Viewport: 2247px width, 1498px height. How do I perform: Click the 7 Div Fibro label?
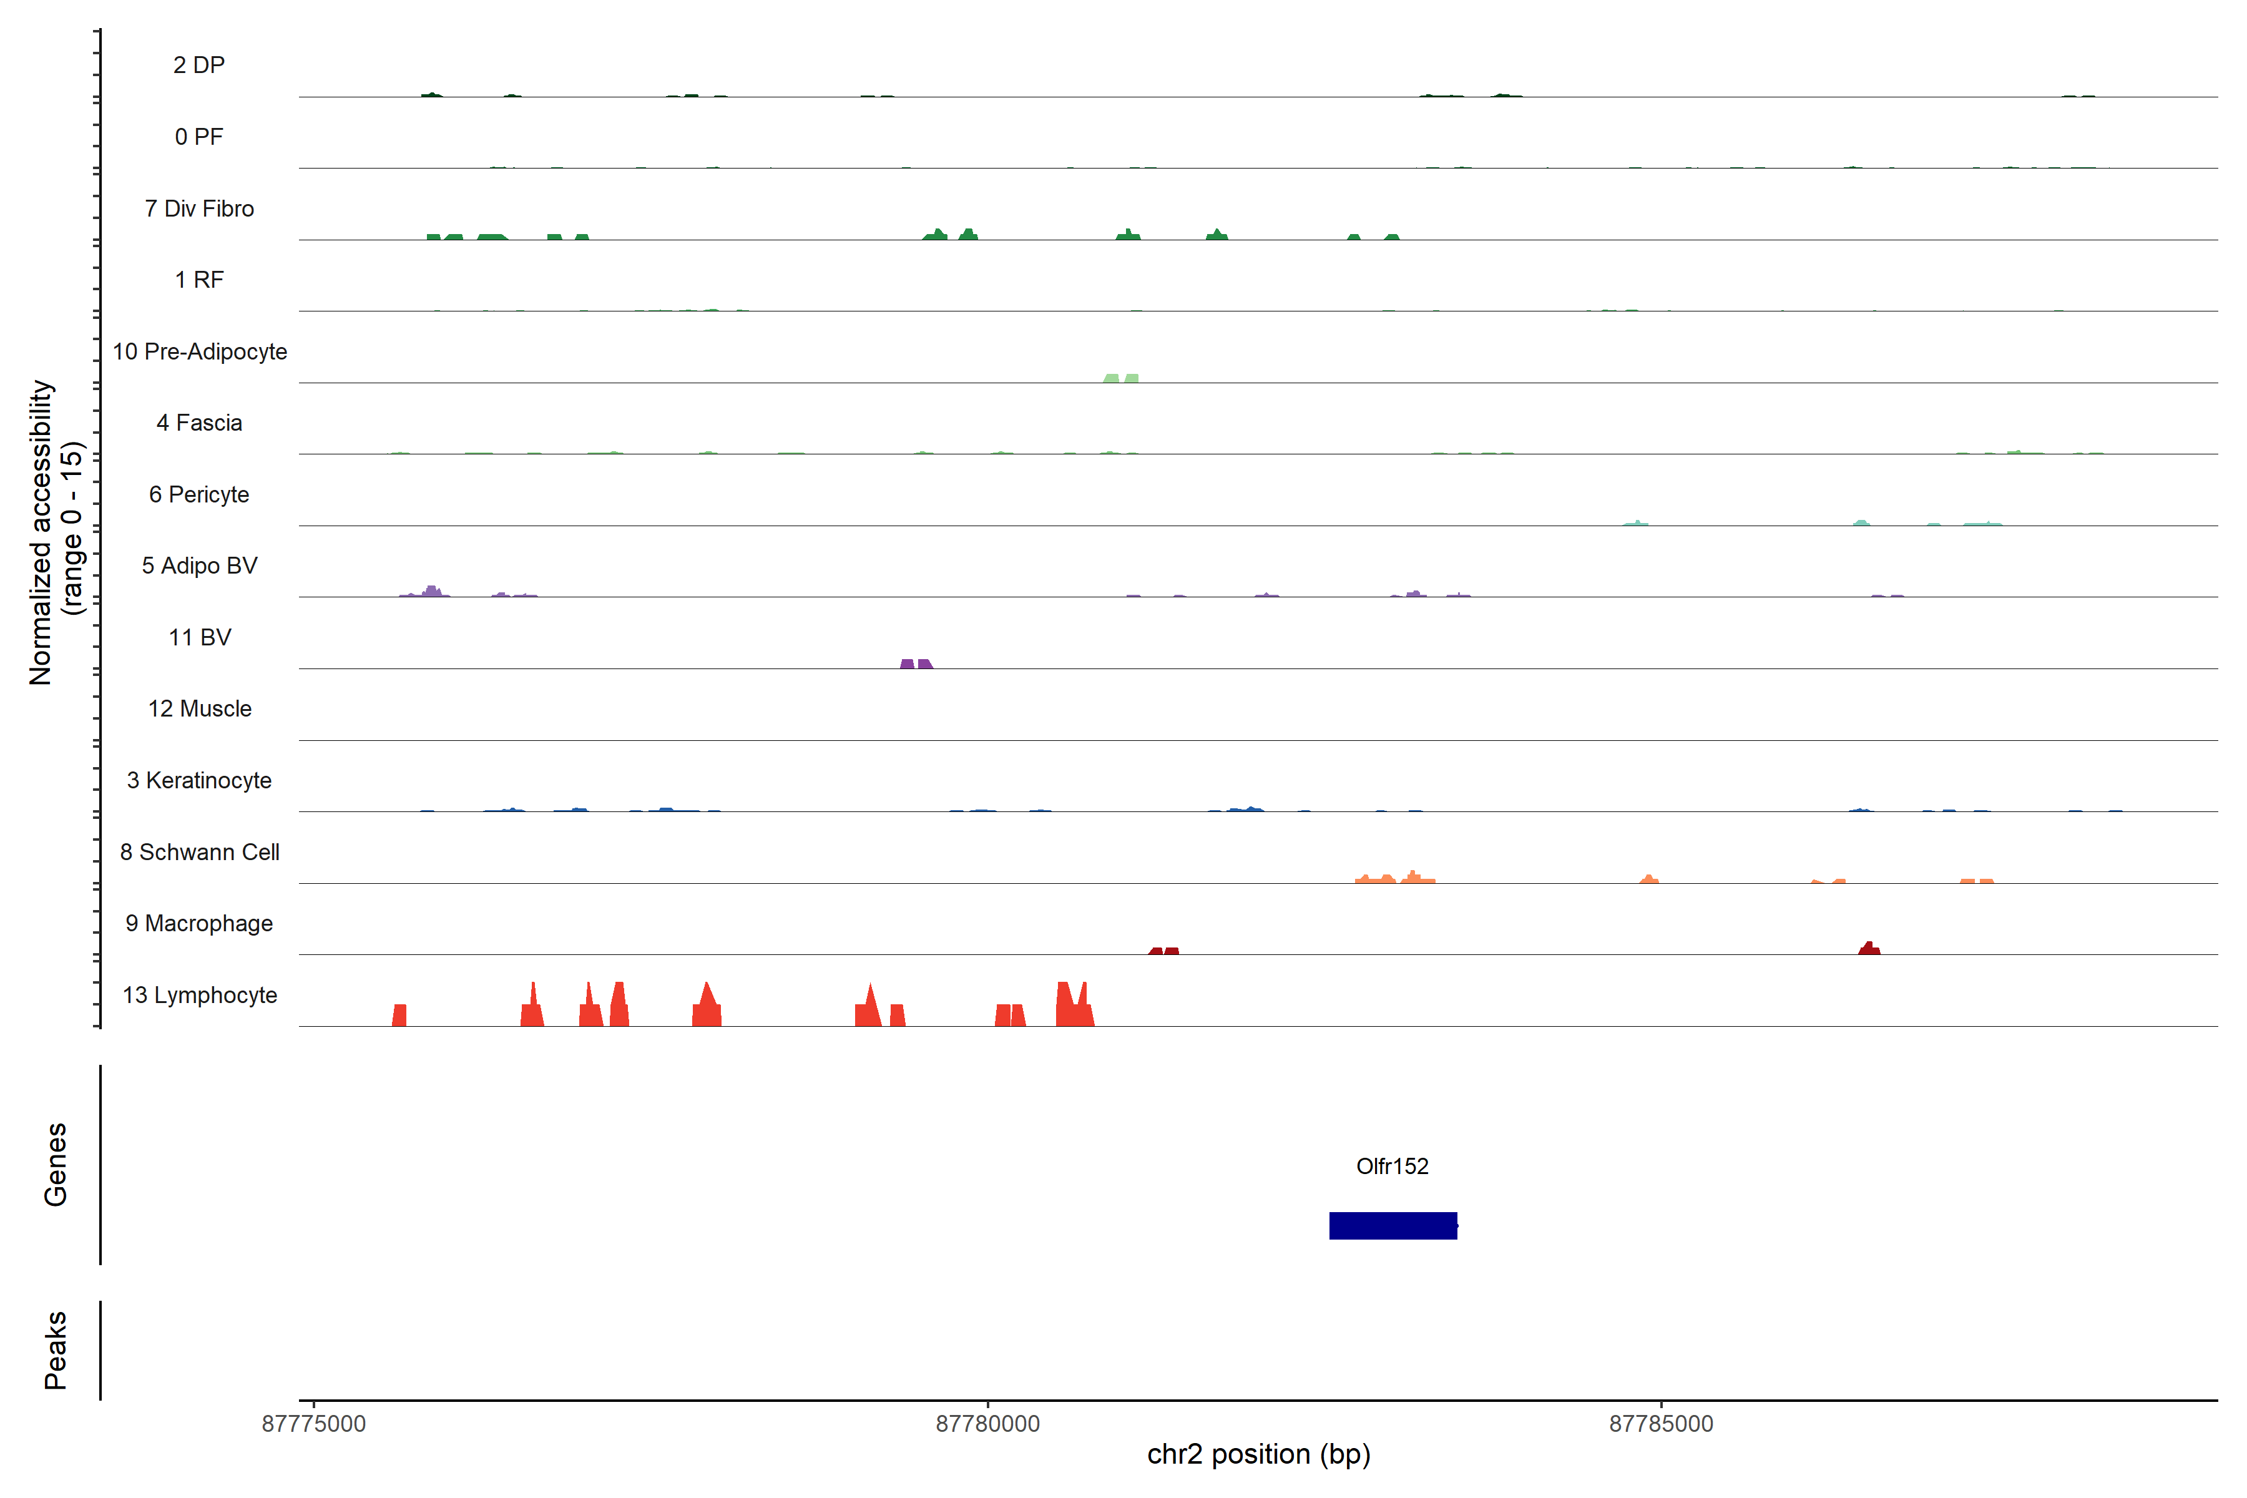(200, 208)
